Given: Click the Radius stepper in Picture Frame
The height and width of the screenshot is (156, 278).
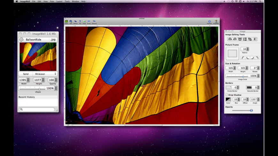Looking at the screenshot, I should 248,49.
